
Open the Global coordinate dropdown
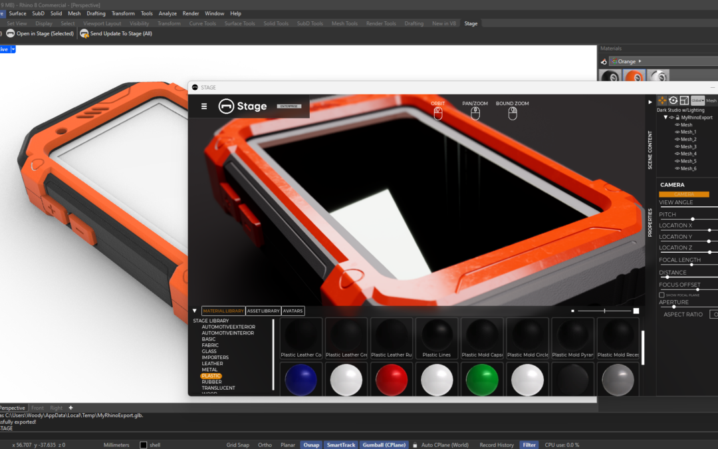[x=697, y=100]
